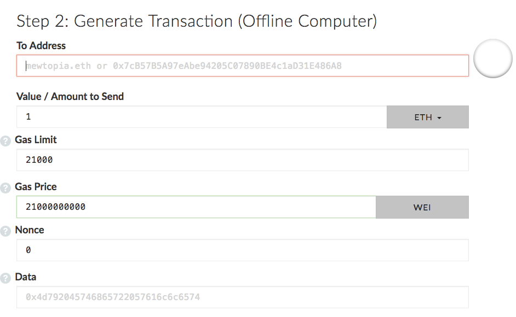This screenshot has height=317, width=516.
Task: Click the WEI unit button
Action: pos(422,207)
